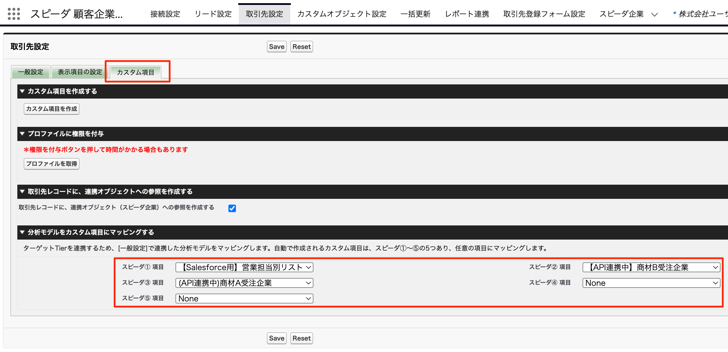Open the 接続設定 navigation item
This screenshot has width=728, height=352.
point(165,14)
